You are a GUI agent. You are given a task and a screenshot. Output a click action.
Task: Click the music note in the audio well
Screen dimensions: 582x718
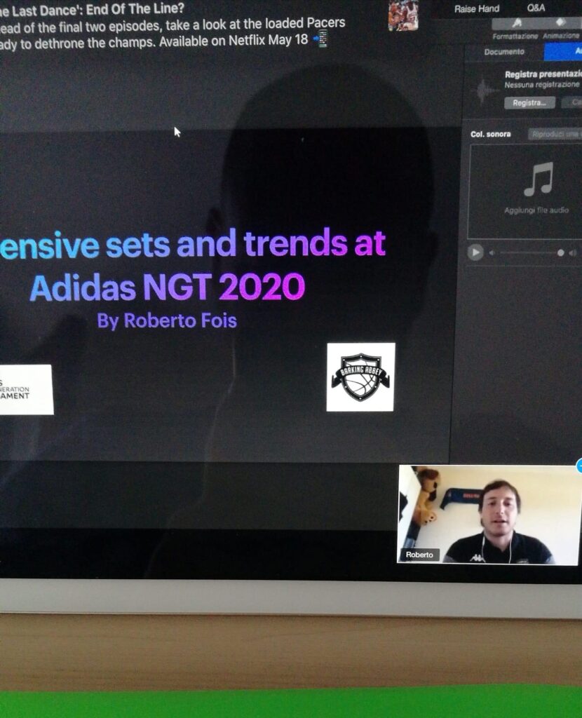pos(539,179)
